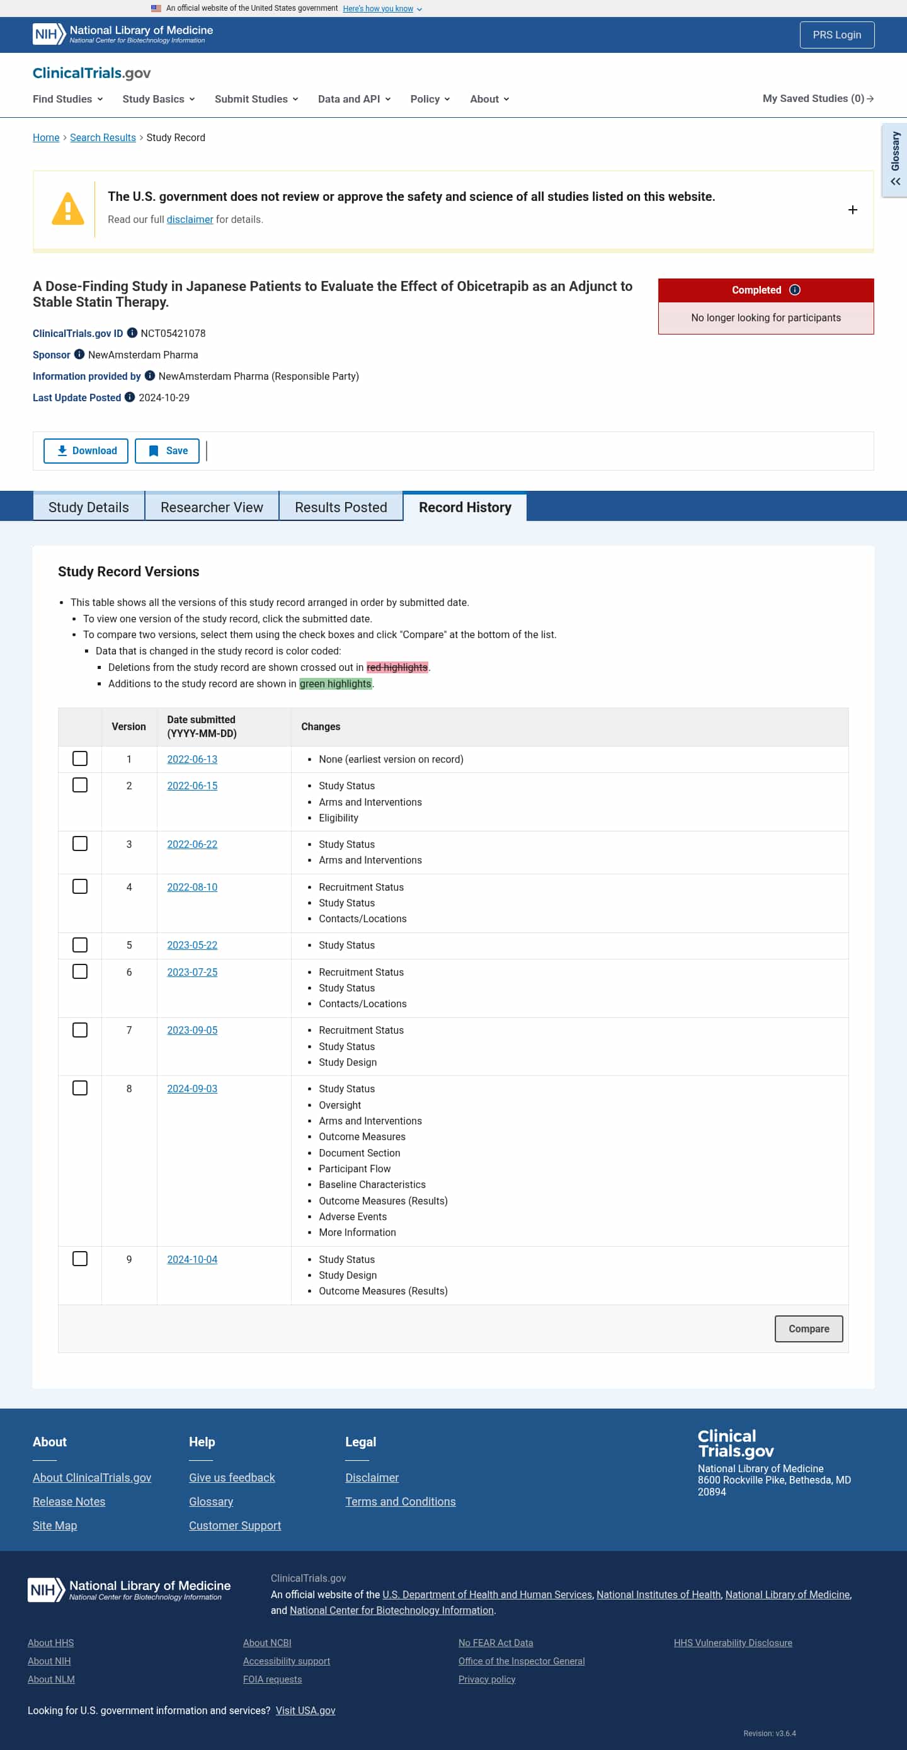Image resolution: width=907 pixels, height=1750 pixels.
Task: Expand the Find Studies menu
Action: (68, 99)
